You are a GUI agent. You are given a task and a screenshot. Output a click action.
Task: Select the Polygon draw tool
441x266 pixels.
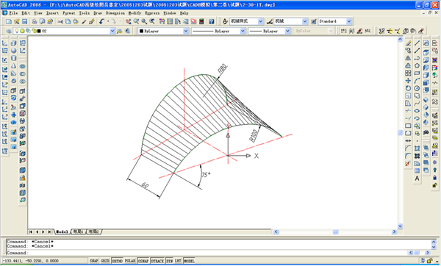[x=417, y=65]
